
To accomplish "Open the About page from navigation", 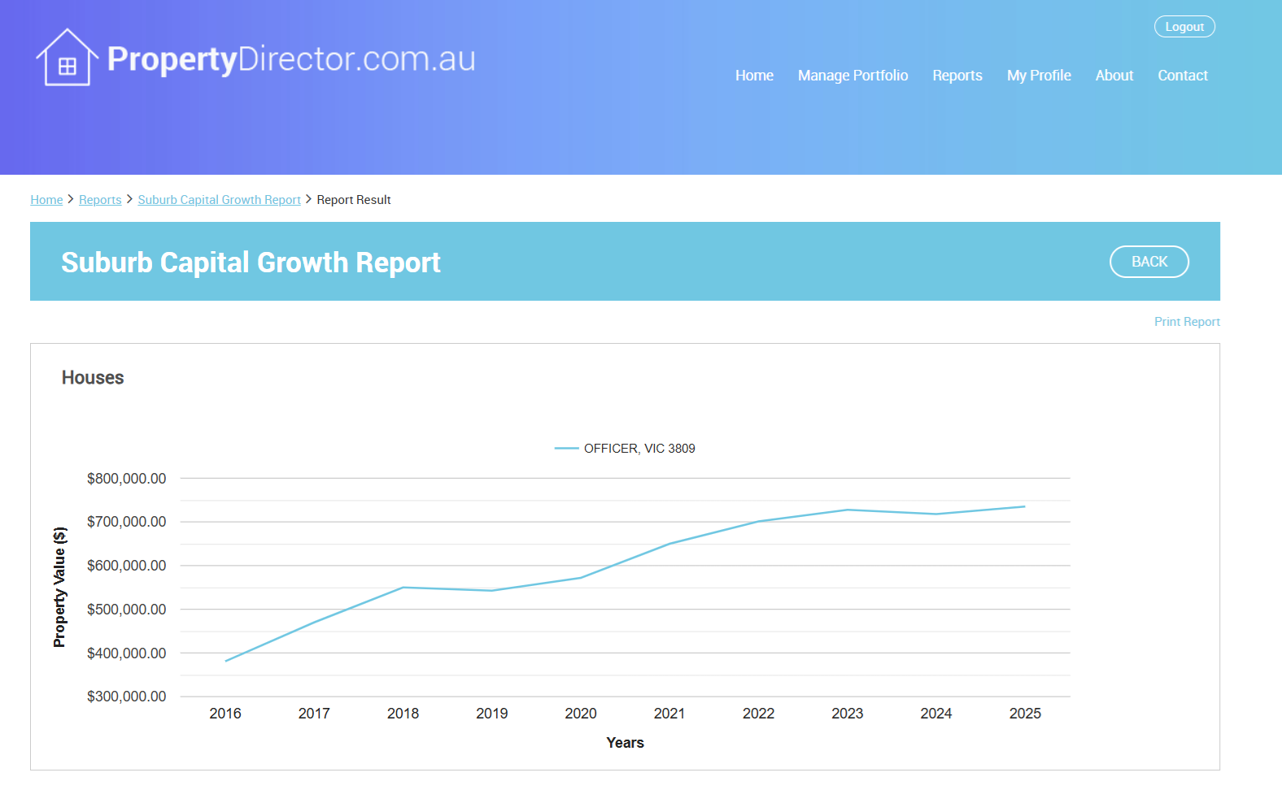I will click(1114, 76).
